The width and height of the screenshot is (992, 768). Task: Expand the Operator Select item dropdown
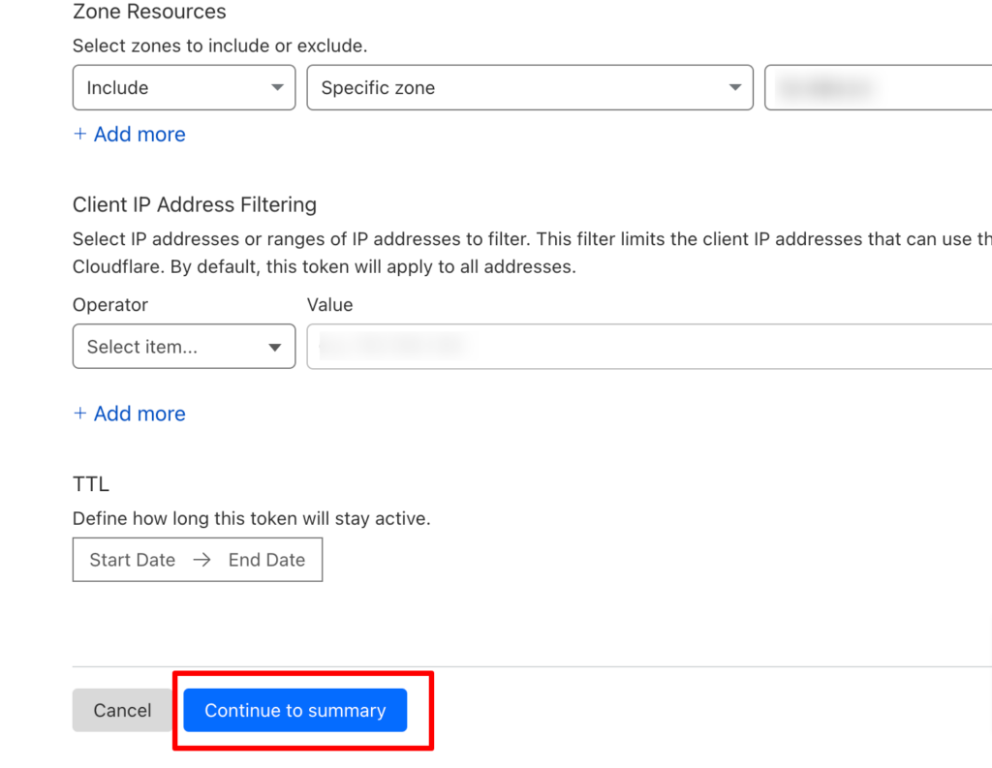pyautogui.click(x=184, y=347)
